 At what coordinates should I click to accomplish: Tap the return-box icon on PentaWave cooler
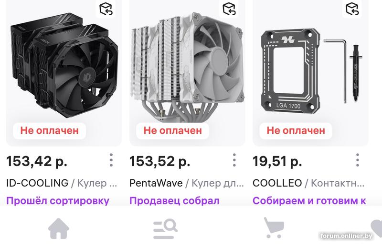tap(229, 9)
